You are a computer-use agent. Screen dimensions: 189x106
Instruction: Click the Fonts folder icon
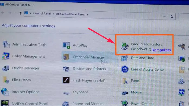point(125,81)
